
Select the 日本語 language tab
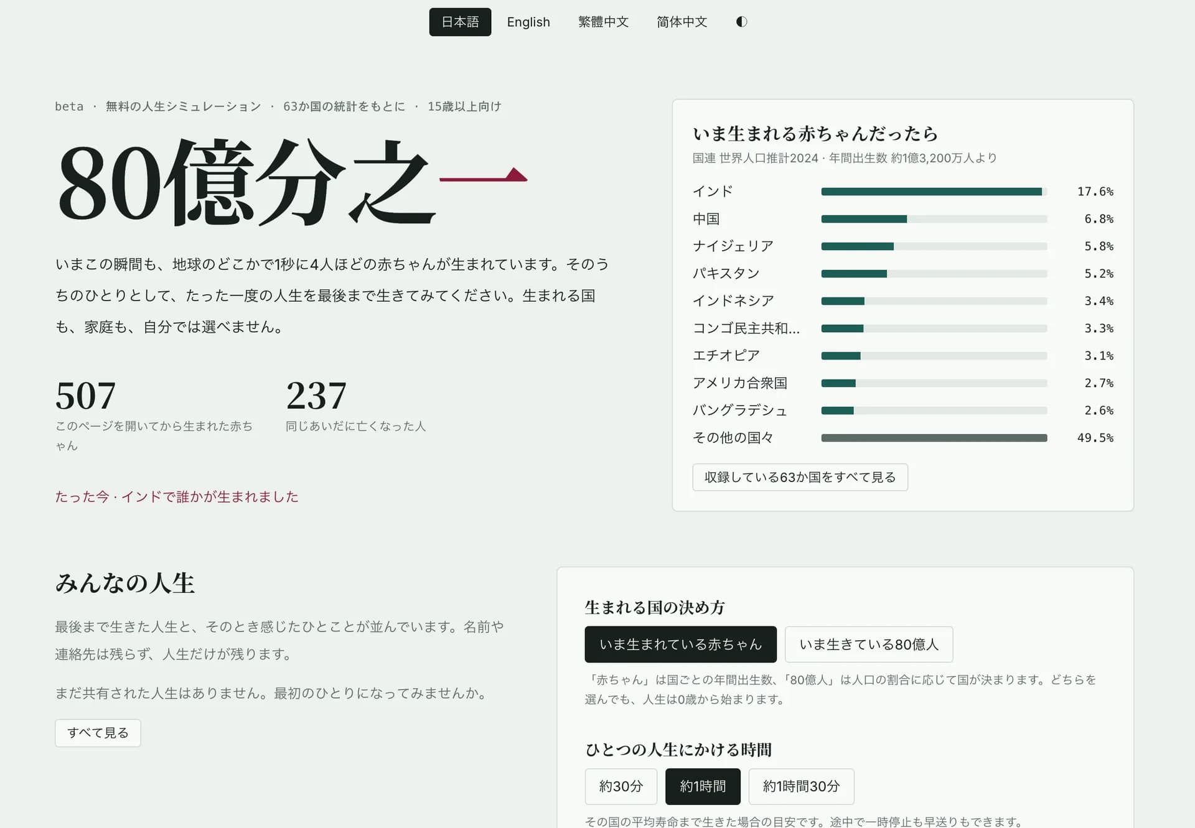click(x=460, y=22)
